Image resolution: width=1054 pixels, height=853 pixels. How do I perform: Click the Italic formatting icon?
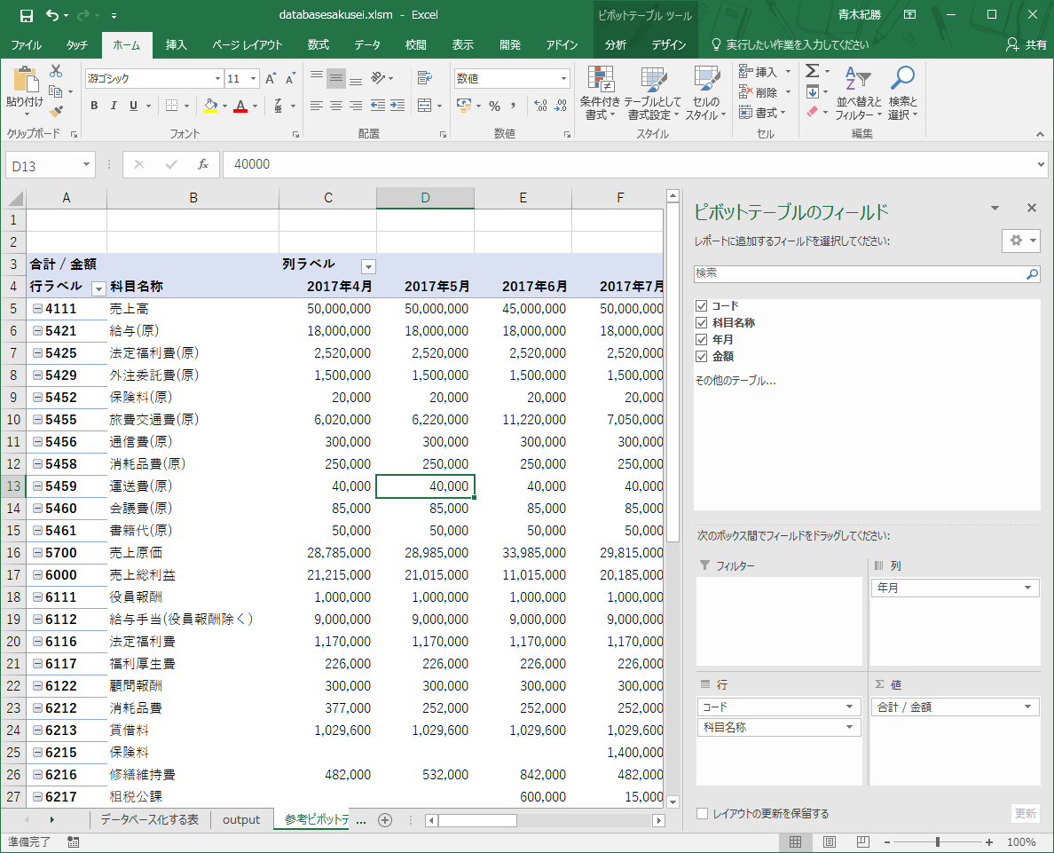(114, 106)
